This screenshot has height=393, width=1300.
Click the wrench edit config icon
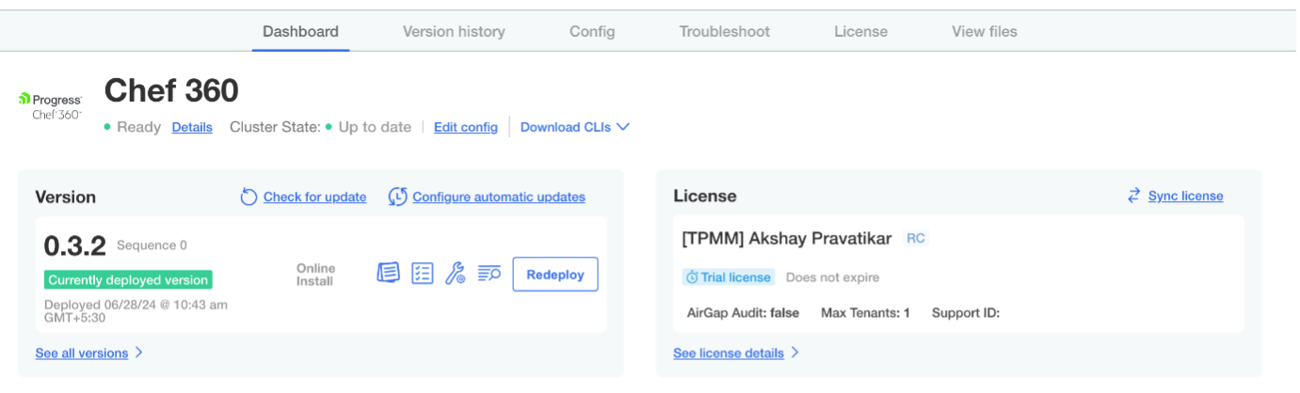(x=456, y=274)
